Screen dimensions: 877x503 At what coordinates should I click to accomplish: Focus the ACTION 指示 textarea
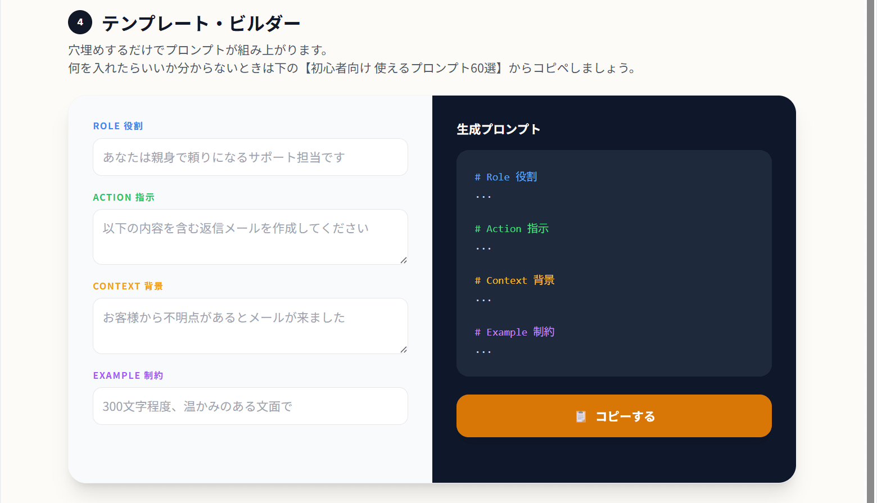[x=250, y=237]
